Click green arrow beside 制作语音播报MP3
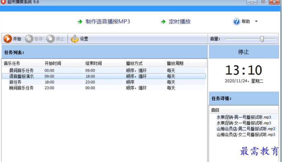The image size is (282, 162). pyautogui.click(x=80, y=22)
